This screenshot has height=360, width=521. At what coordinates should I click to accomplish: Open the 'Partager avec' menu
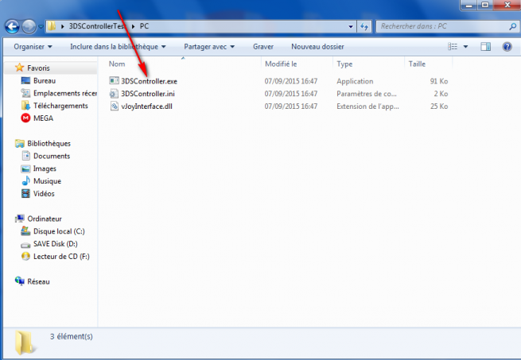tap(209, 47)
